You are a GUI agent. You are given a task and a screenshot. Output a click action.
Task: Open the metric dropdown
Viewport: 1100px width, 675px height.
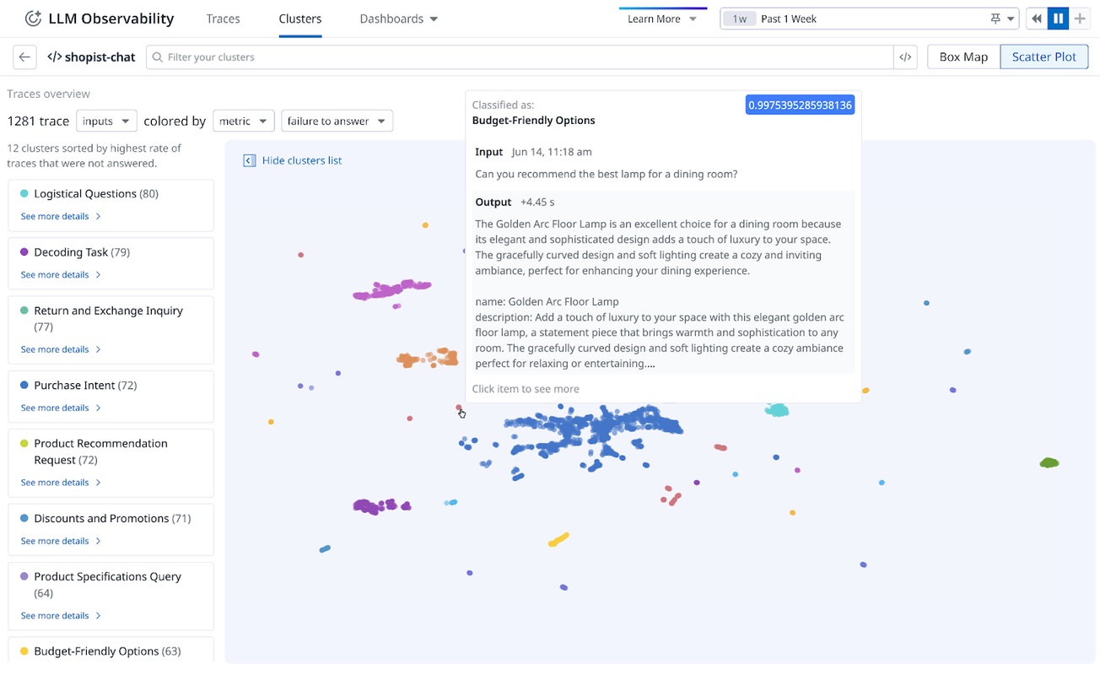point(243,121)
